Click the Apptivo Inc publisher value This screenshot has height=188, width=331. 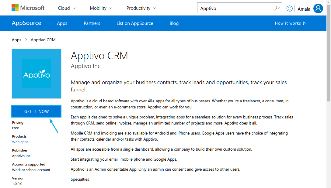(x=21, y=156)
